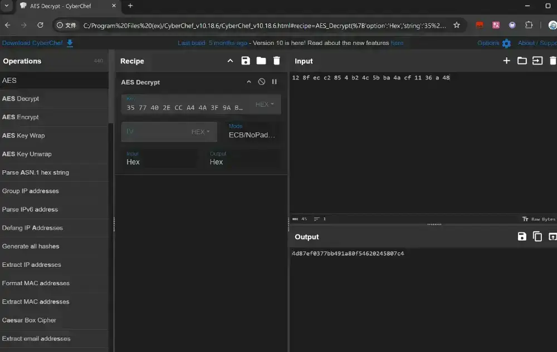Open folder as input
557x352 pixels.
522,61
